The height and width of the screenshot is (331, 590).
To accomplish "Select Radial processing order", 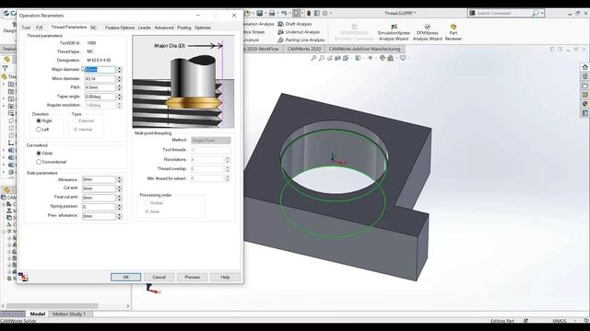I will coord(154,203).
